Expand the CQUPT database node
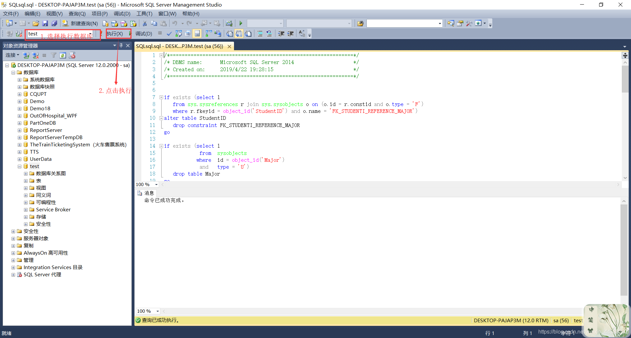Screen dimensions: 631x338 [19, 94]
